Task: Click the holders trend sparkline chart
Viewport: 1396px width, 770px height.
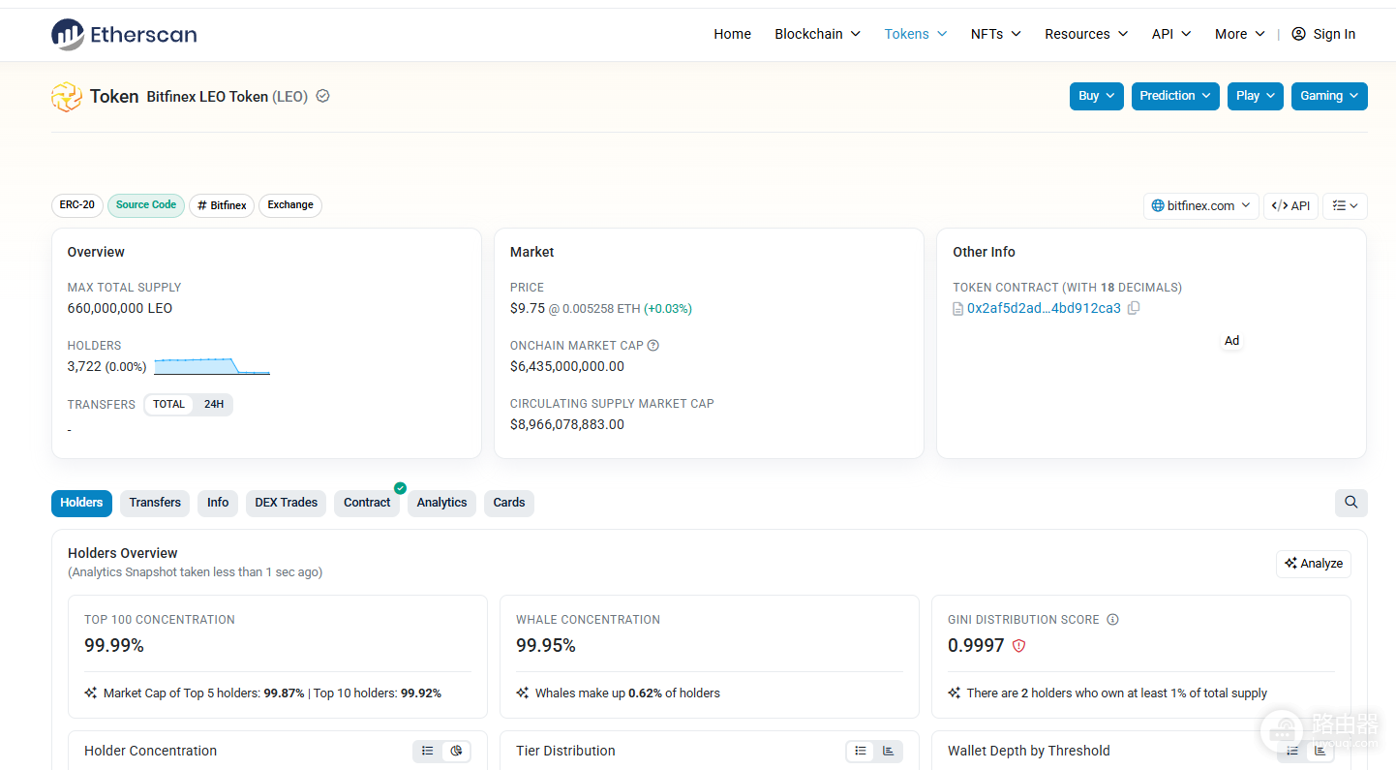Action: point(212,366)
